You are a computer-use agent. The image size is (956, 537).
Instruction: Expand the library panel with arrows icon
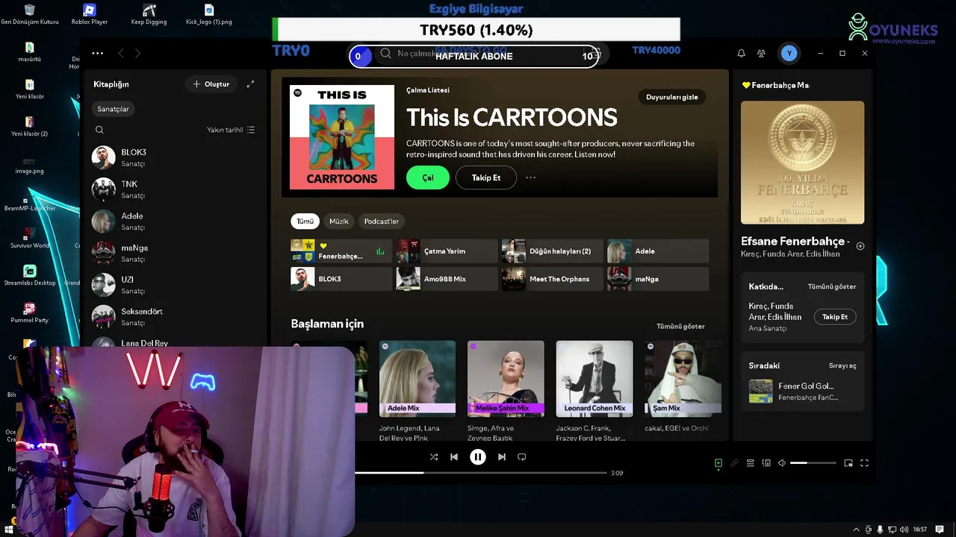(x=250, y=84)
